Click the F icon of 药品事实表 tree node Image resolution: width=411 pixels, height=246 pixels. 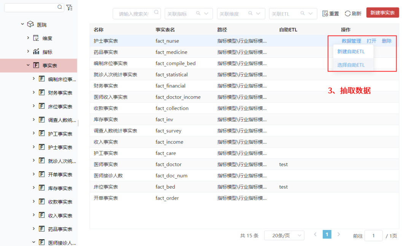(x=42, y=229)
